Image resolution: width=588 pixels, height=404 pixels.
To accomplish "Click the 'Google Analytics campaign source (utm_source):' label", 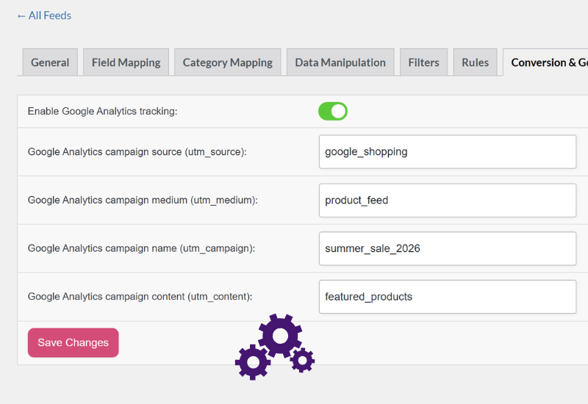I will [x=137, y=152].
